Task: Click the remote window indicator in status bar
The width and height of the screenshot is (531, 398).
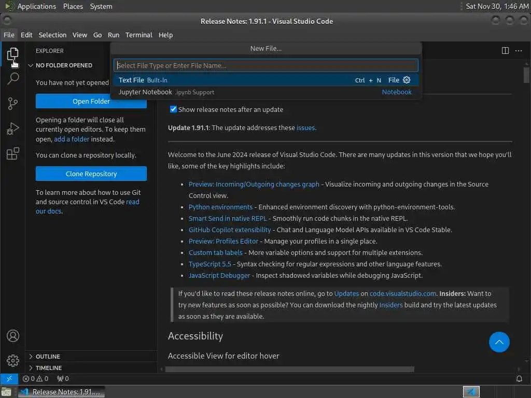Action: click(9, 379)
